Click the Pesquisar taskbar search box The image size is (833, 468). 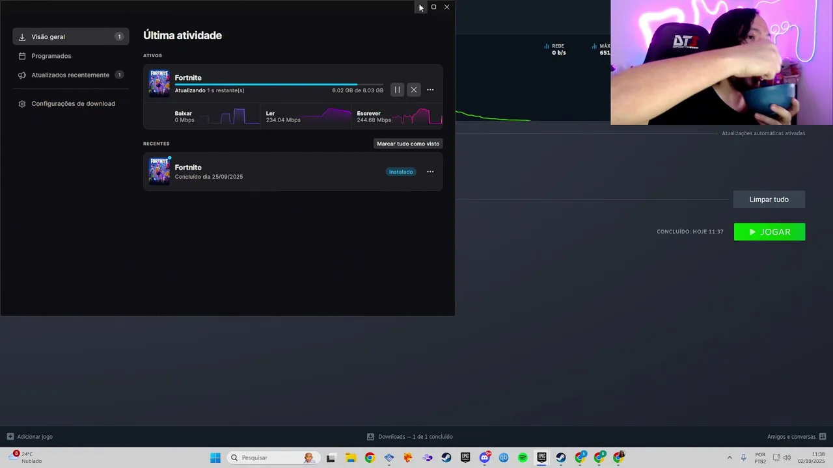coord(272,458)
